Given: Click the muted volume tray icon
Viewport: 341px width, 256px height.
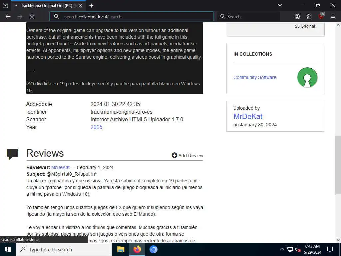Looking at the screenshot, I should 298,249.
